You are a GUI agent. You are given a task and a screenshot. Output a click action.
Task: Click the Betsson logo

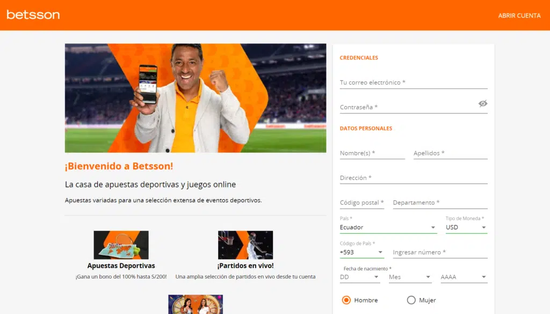tap(33, 15)
